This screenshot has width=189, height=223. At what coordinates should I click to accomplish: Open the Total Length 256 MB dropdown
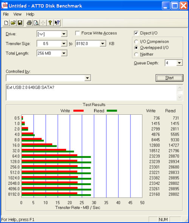pyautogui.click(x=64, y=53)
